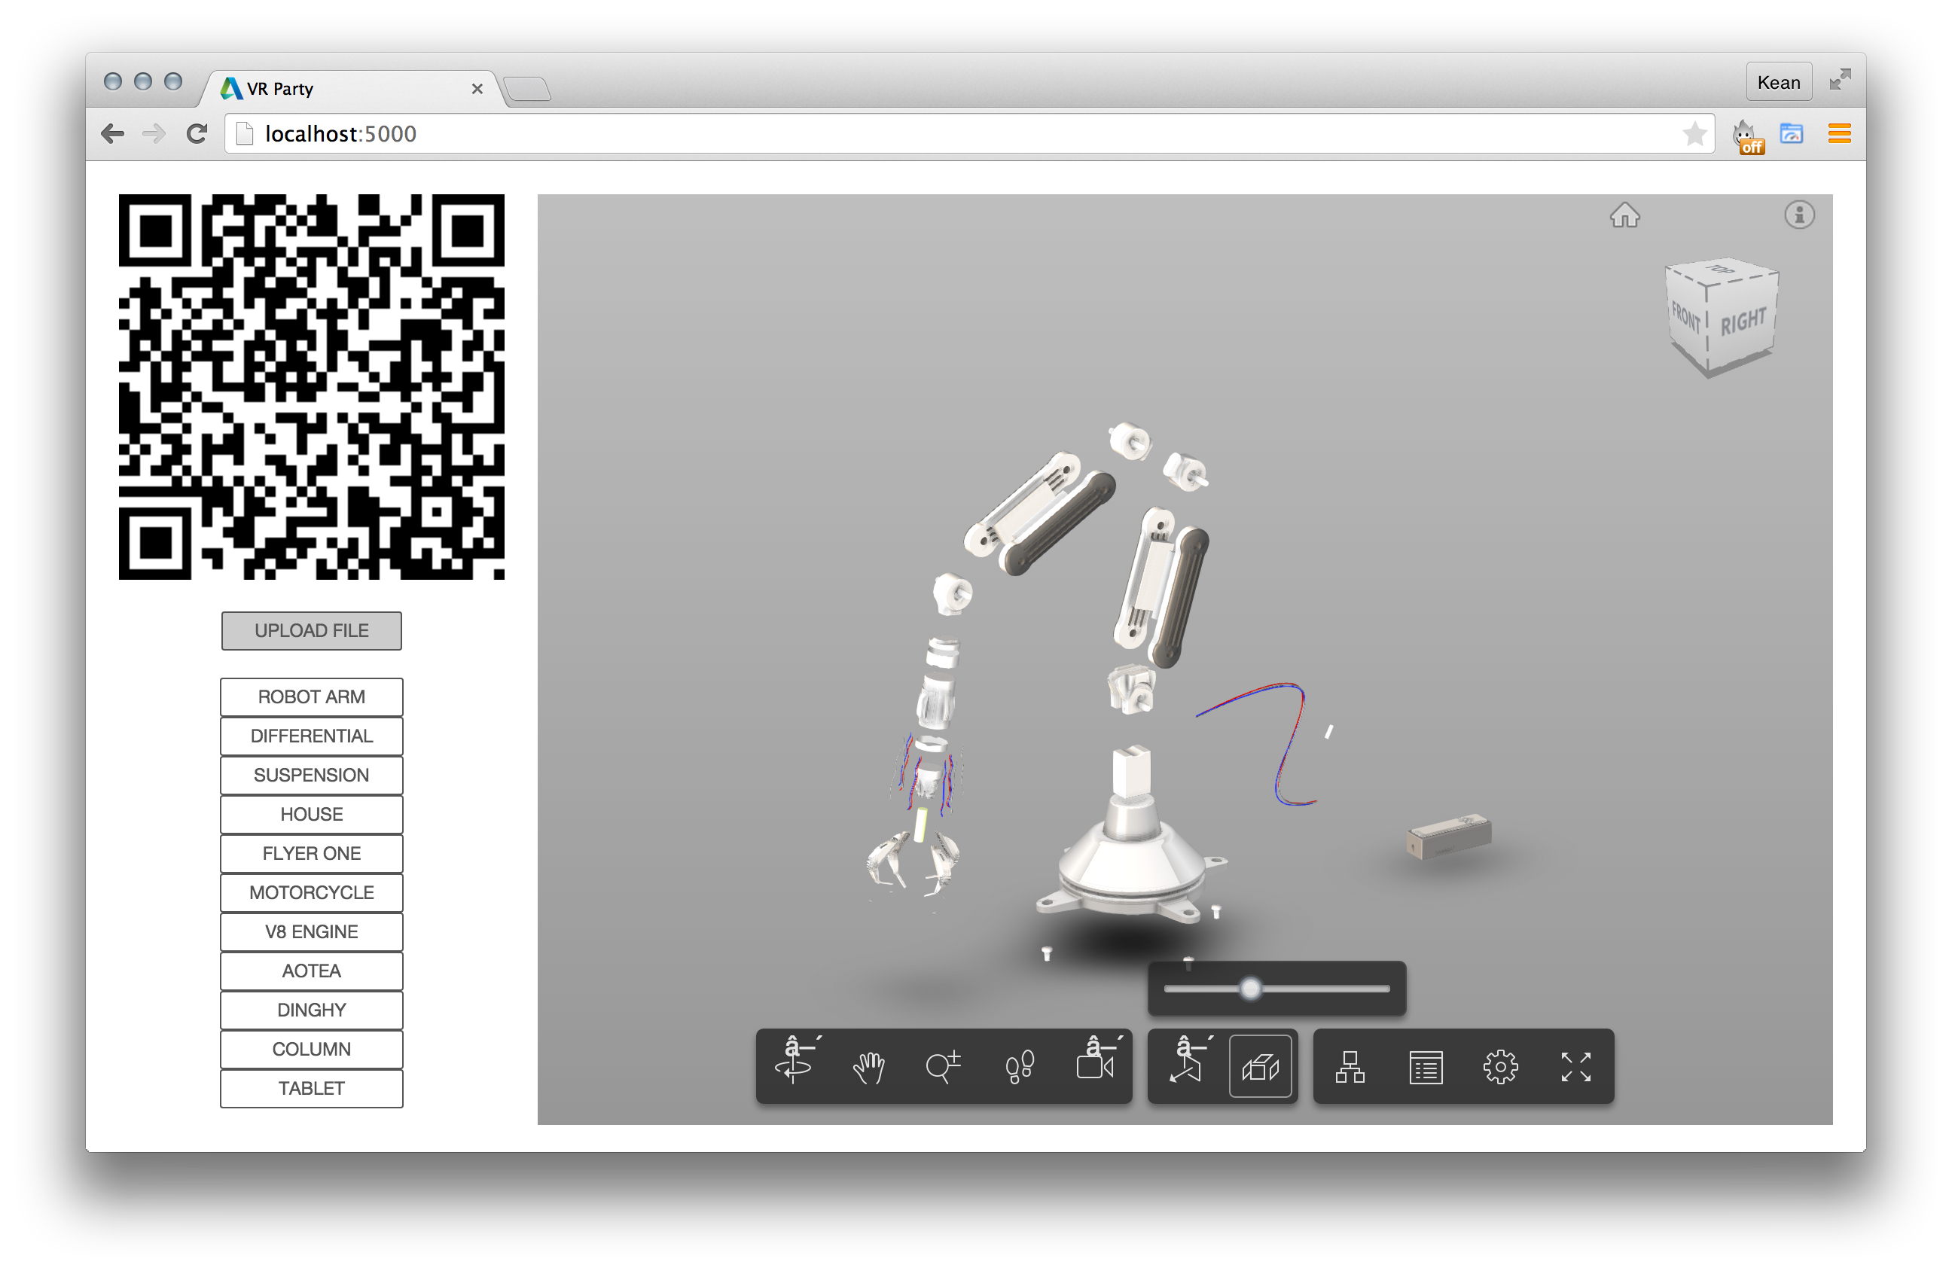1952x1271 pixels.
Task: Select the Orbit tool in viewer toolbar
Action: pos(794,1066)
